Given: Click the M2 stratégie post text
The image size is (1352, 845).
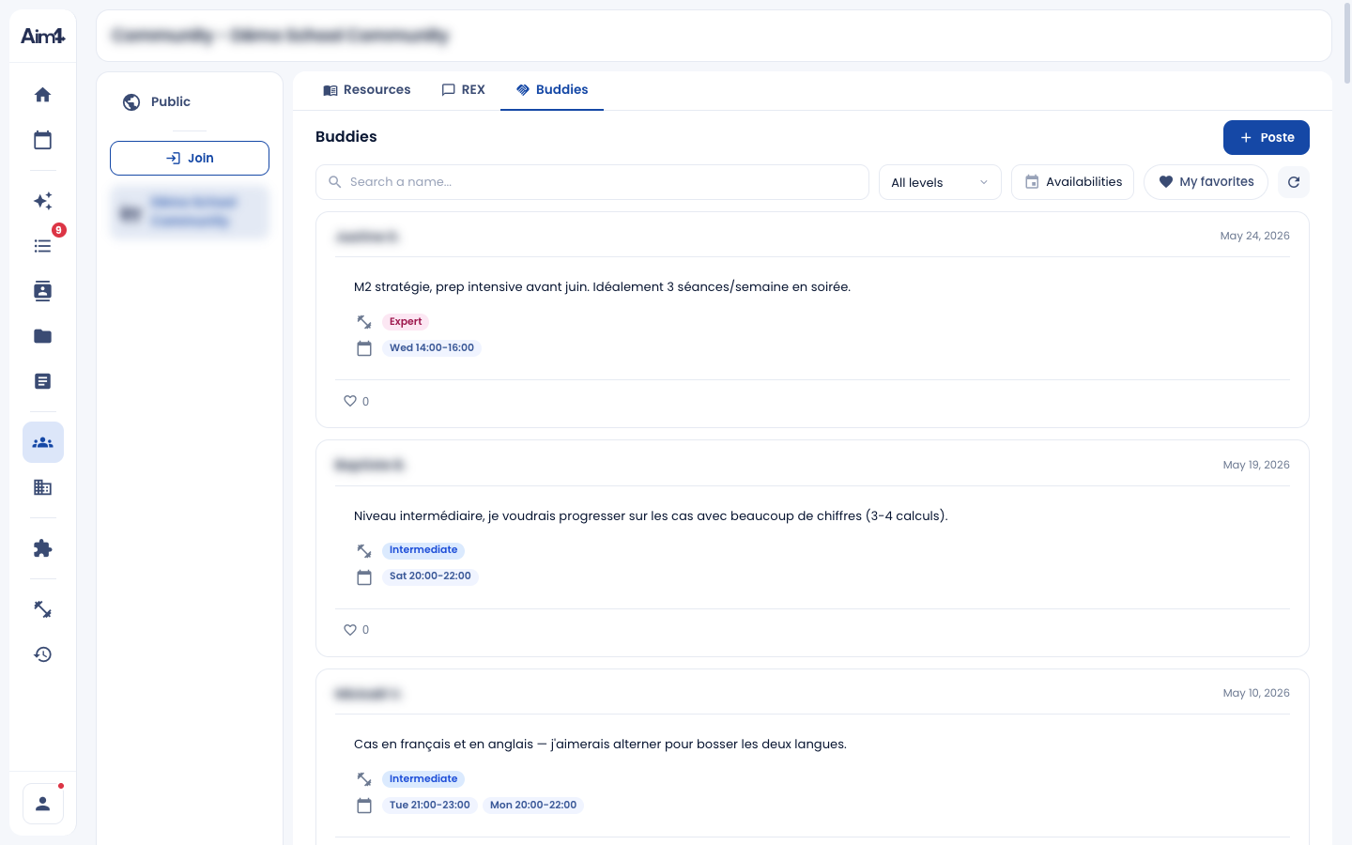Looking at the screenshot, I should point(602,287).
